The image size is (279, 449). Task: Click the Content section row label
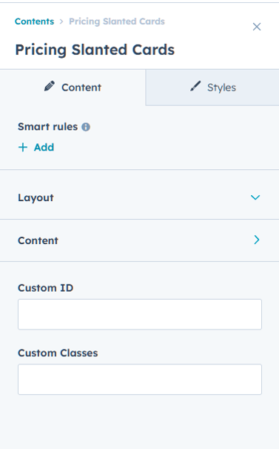[38, 240]
